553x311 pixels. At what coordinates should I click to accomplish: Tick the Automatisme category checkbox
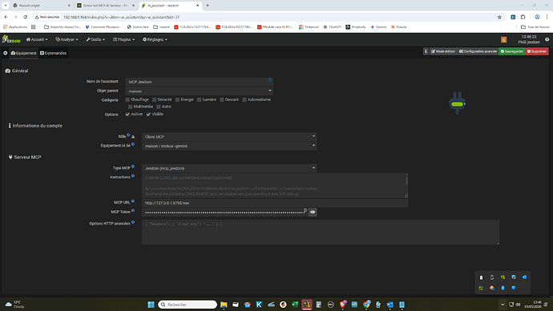(x=244, y=99)
